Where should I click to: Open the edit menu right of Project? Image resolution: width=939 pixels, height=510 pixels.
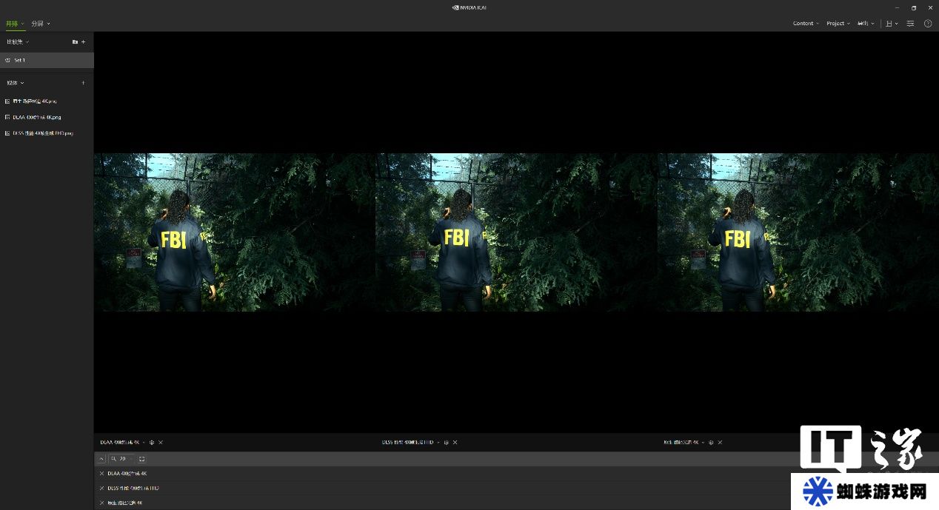pyautogui.click(x=865, y=24)
